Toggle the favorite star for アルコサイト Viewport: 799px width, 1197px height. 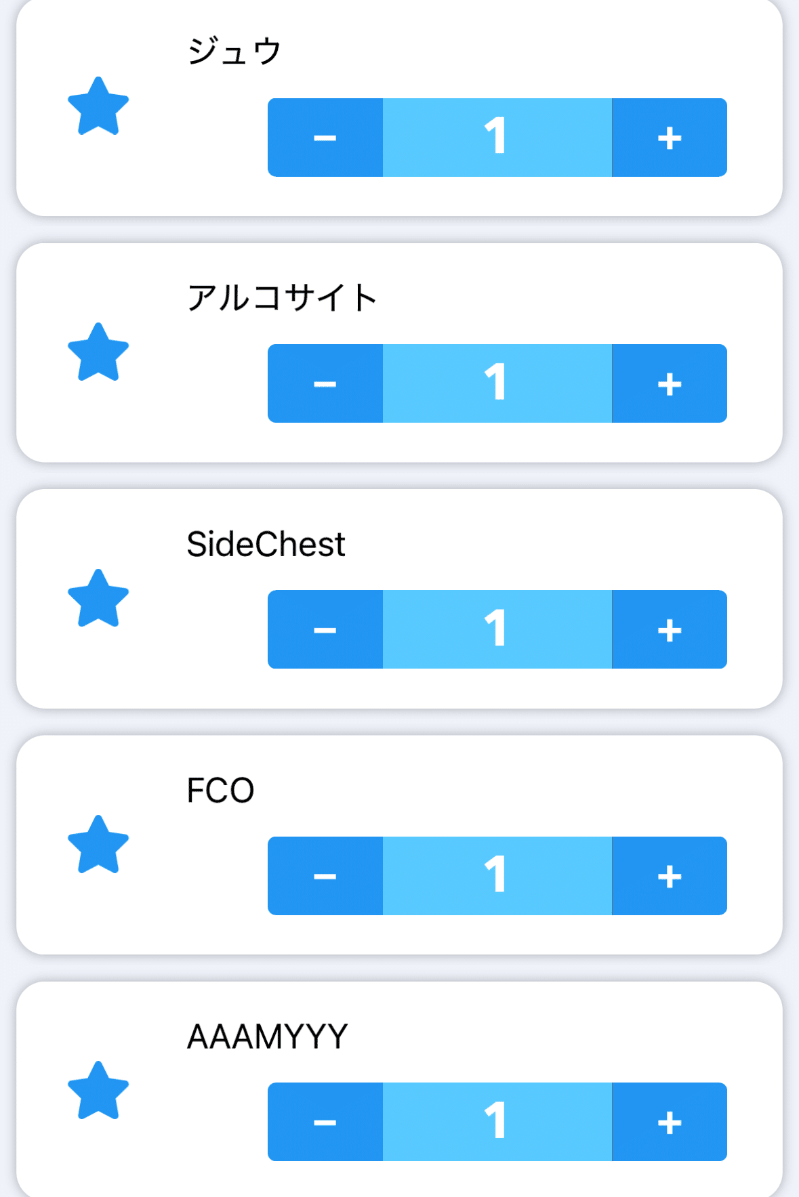point(98,353)
